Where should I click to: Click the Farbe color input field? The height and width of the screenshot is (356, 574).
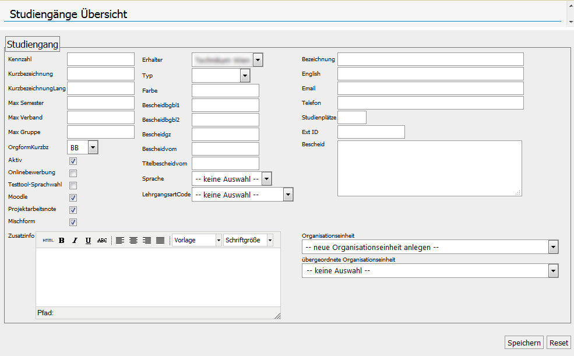(x=225, y=90)
